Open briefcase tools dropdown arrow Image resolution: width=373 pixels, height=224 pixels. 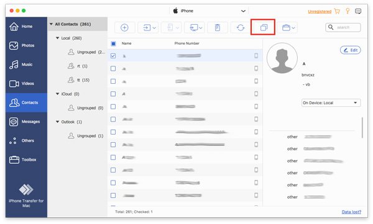click(x=293, y=28)
